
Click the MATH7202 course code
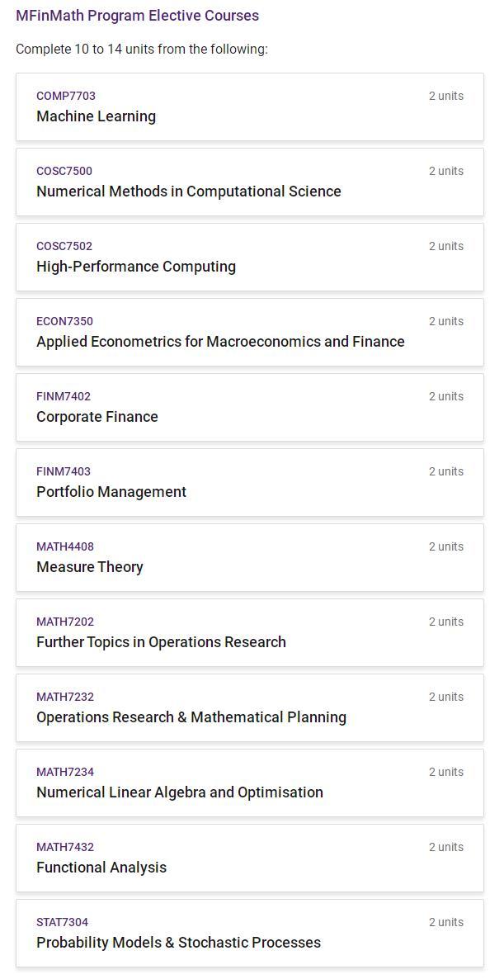65,622
